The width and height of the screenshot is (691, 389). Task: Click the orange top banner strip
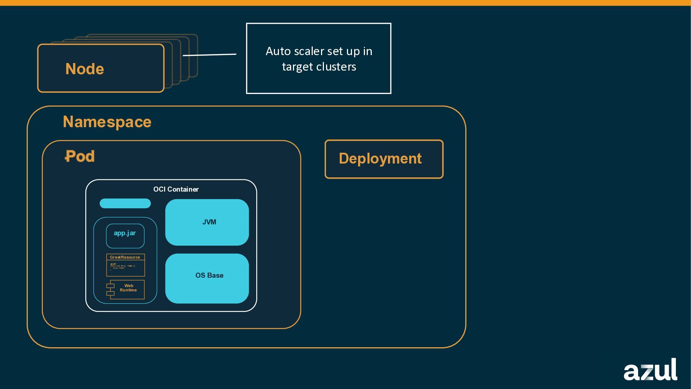(345, 3)
